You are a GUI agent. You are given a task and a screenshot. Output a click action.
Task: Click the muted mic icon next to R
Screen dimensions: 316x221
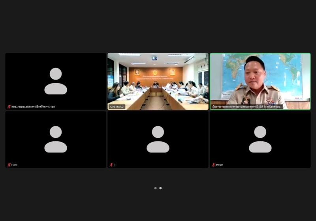(111, 165)
